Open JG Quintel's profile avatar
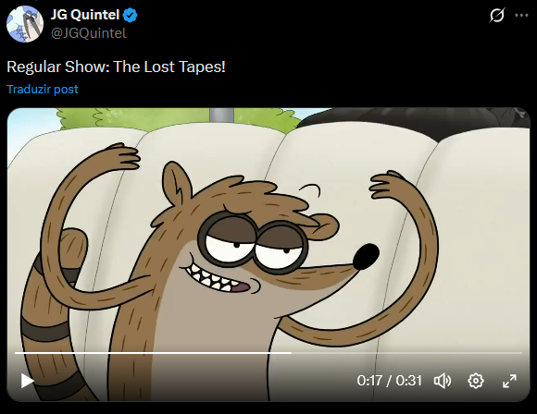Viewport: 537px width, 414px height. (25, 24)
